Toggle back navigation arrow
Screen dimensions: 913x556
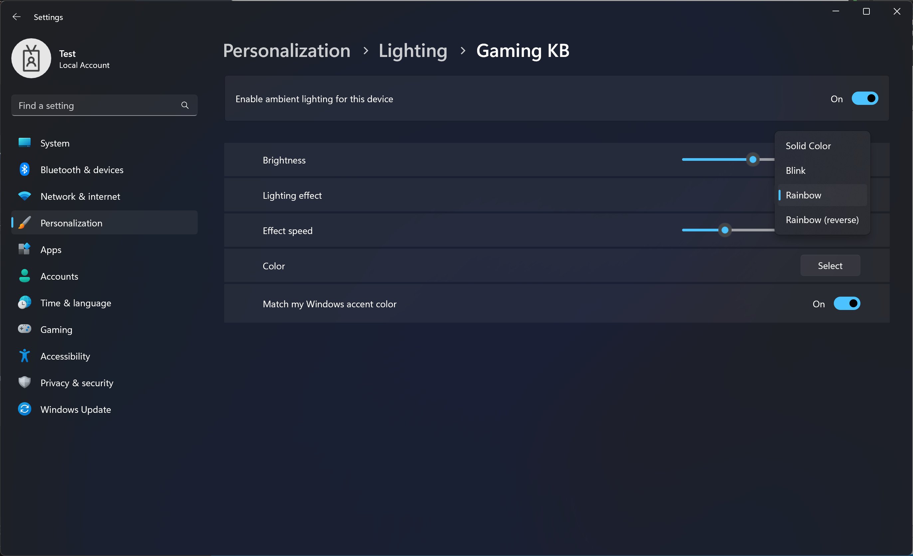click(x=16, y=16)
